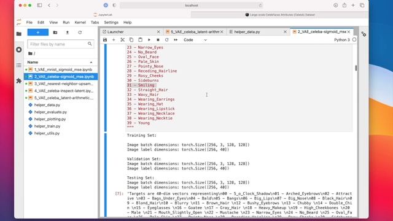This screenshot has height=221, width=393.
Task: Click the Safari localhost address bar
Action: coord(191,6)
